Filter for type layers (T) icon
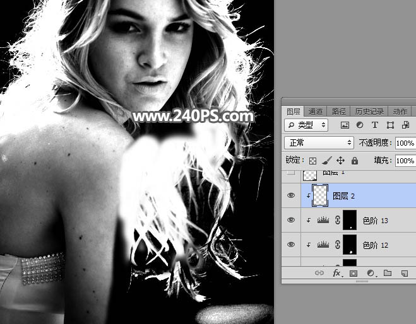Viewport: 416px width, 324px height. [375, 125]
